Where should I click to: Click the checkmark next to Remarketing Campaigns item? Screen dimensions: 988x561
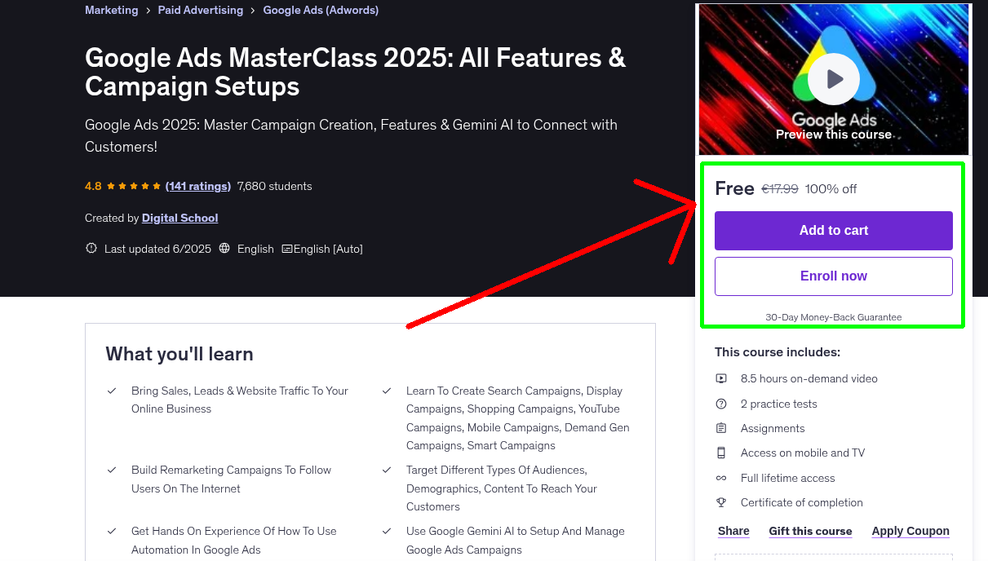pyautogui.click(x=112, y=470)
